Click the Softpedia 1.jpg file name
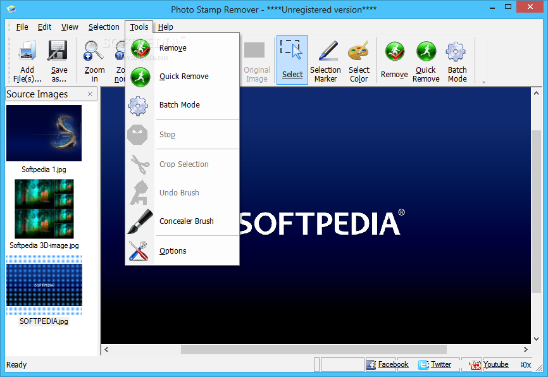Screen dimensions: 548x377 [x=44, y=170]
